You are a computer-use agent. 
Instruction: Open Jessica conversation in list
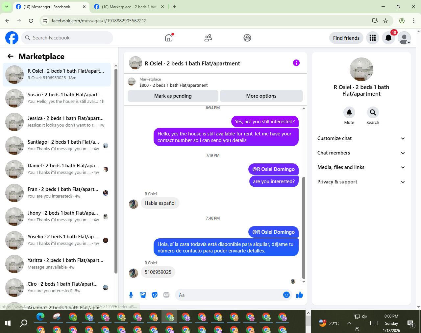click(x=57, y=122)
